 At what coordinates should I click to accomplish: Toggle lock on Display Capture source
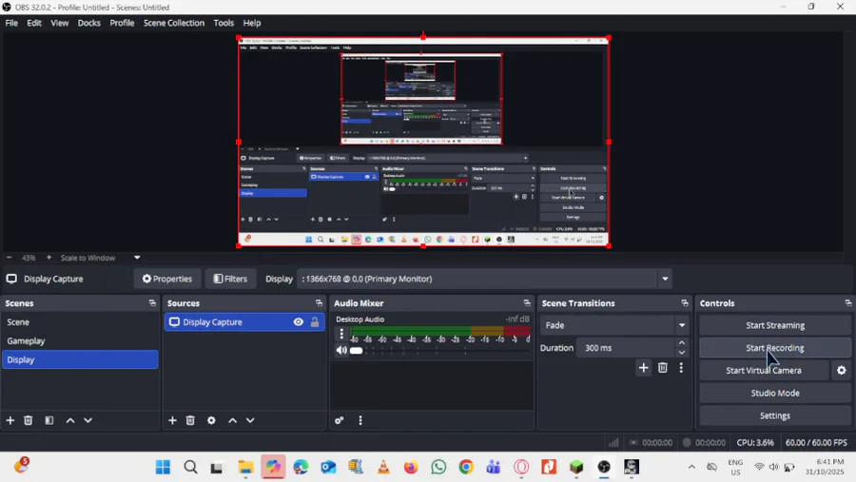[x=315, y=322]
